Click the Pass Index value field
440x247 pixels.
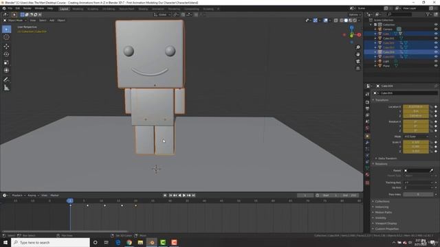(417, 194)
